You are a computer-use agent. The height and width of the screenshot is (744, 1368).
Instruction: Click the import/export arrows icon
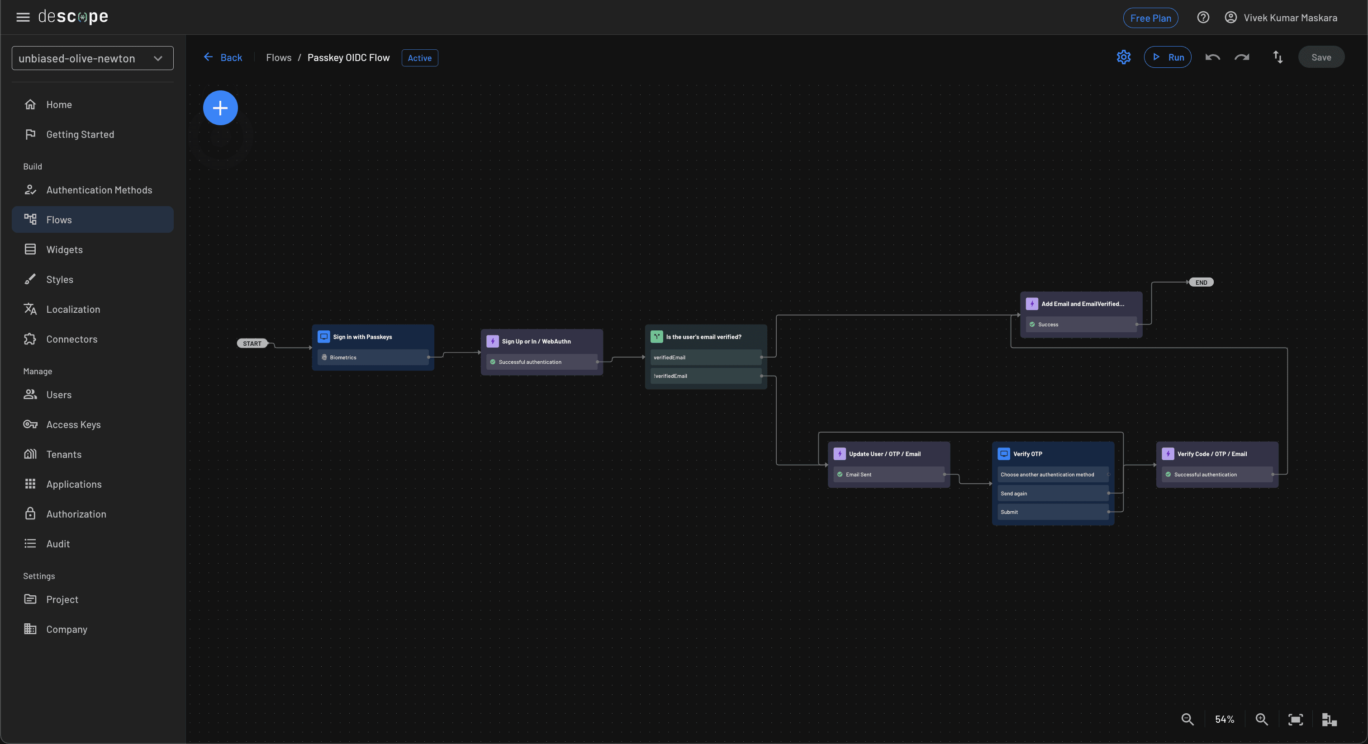(1278, 57)
